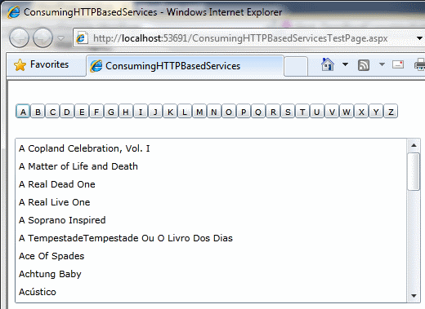This screenshot has width=425, height=309.
Task: Select letter D filter button
Action: [67, 112]
